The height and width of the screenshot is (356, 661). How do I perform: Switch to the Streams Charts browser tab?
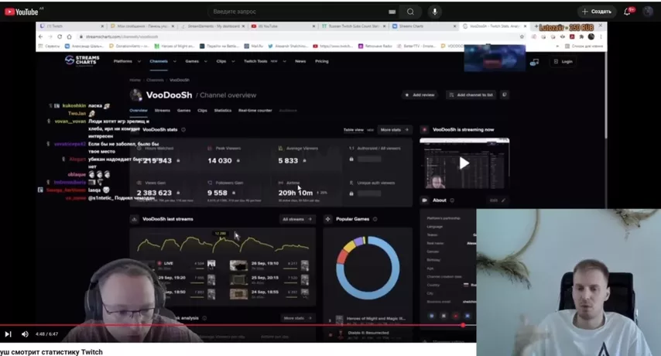(424, 26)
